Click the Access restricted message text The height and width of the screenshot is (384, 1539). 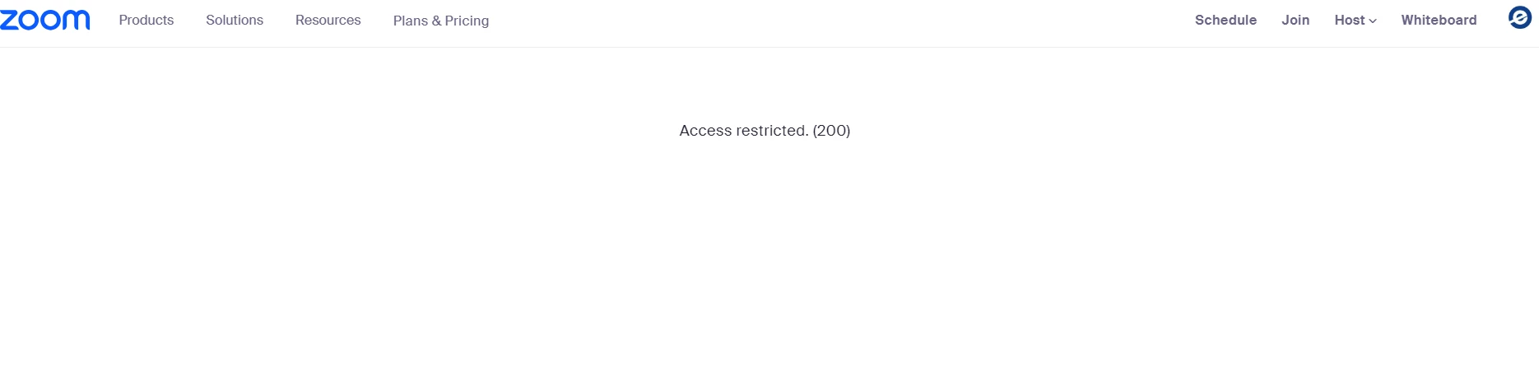pos(765,130)
